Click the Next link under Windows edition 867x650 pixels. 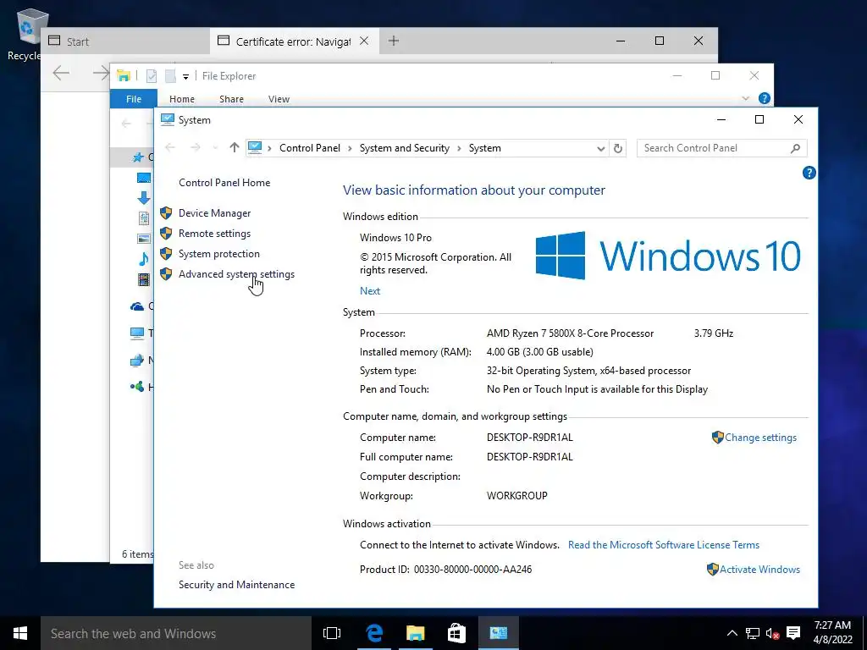[370, 291]
